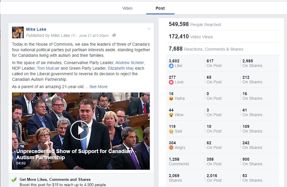Click the blue Like thumbs-up icon
Viewport: 287px width, 187px height.
coord(171,66)
